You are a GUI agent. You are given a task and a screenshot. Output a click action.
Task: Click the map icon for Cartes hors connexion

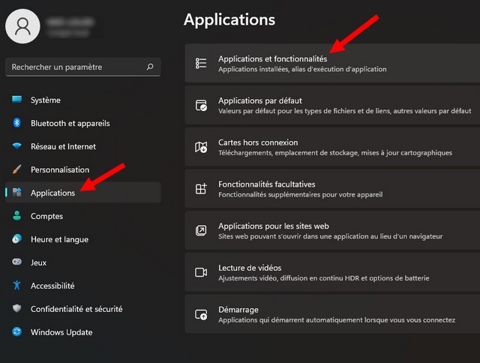tap(201, 147)
